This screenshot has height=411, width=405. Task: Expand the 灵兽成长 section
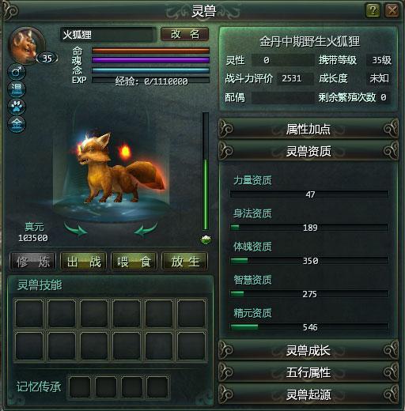click(308, 350)
